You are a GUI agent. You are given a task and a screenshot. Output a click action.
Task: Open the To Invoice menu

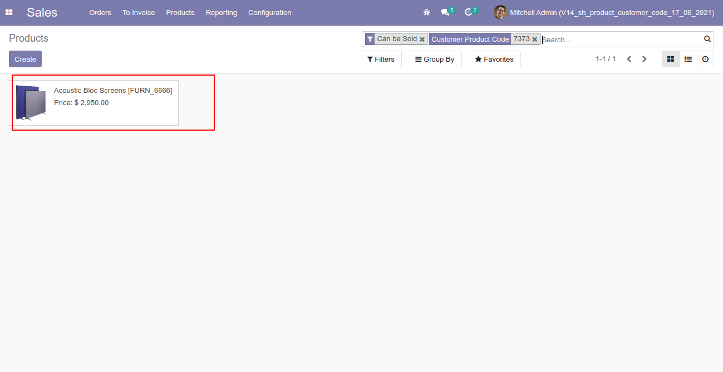click(x=139, y=12)
